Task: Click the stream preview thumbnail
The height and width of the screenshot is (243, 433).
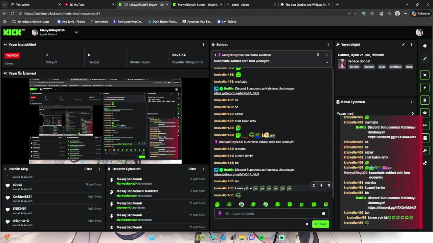Action: [x=105, y=121]
